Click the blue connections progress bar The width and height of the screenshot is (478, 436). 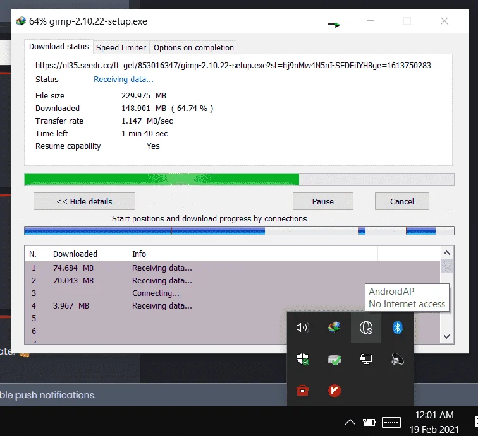click(x=239, y=231)
